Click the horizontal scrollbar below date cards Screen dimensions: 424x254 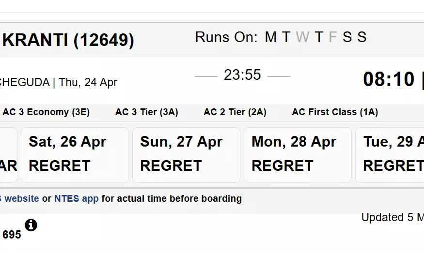pyautogui.click(x=212, y=188)
